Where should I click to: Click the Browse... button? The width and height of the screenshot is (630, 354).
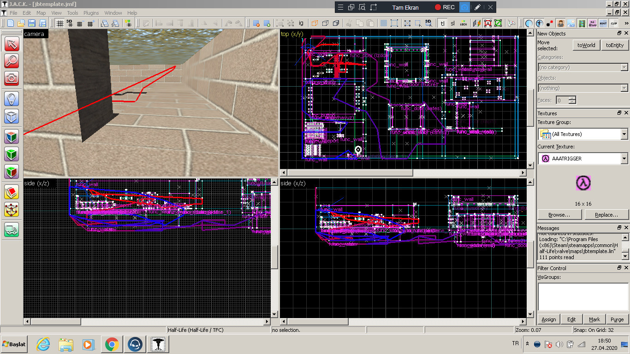(x=559, y=215)
